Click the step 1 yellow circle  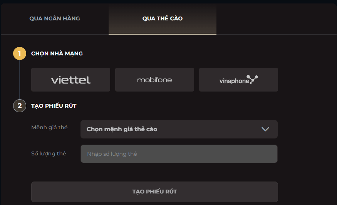click(20, 53)
